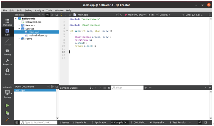This screenshot has width=214, height=126.
Task: Open Debug mode in sidebar
Action: point(7,52)
